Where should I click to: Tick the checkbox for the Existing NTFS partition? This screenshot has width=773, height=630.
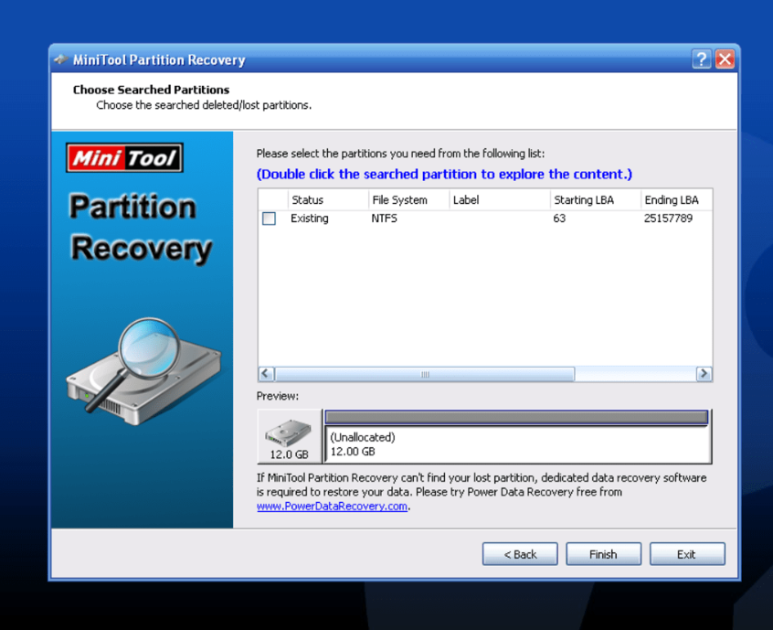point(269,219)
